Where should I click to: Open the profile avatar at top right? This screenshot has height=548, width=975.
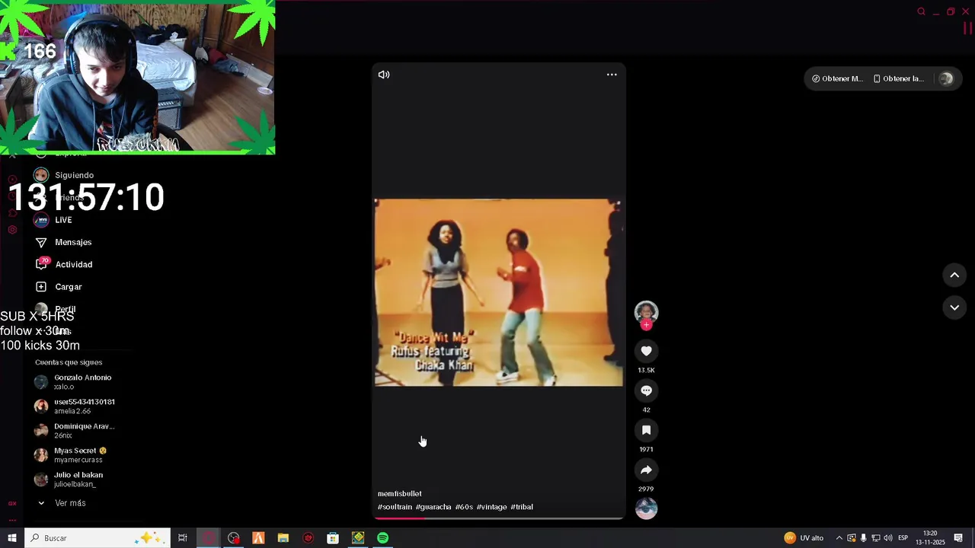946,78
